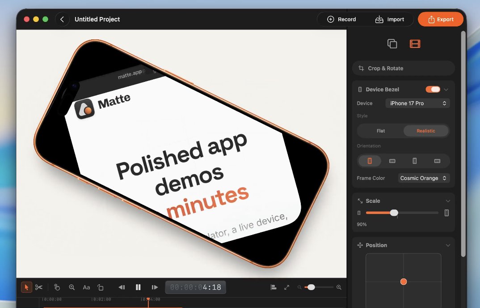
Task: Choose landscape orientation (second option)
Action: coord(392,161)
